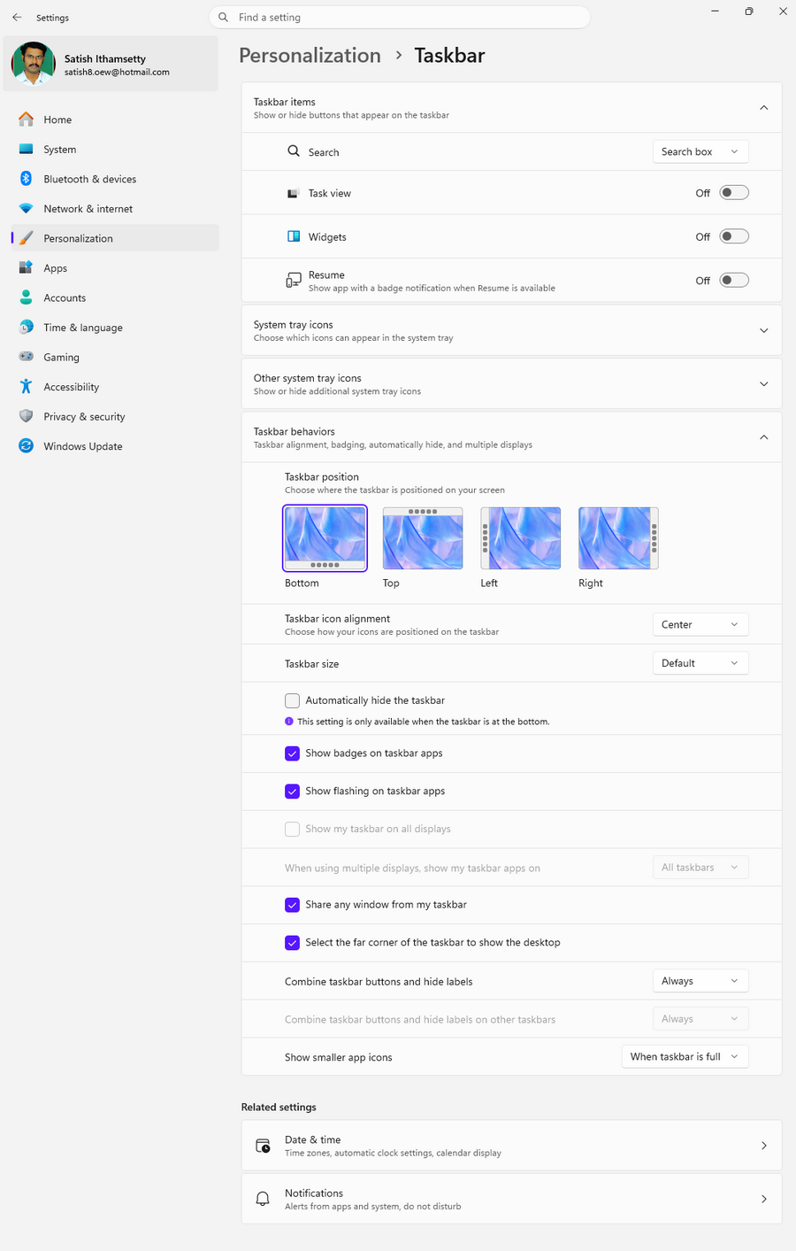The height and width of the screenshot is (1251, 796).
Task: Click the search magnifier icon in Find a setting
Action: (223, 17)
